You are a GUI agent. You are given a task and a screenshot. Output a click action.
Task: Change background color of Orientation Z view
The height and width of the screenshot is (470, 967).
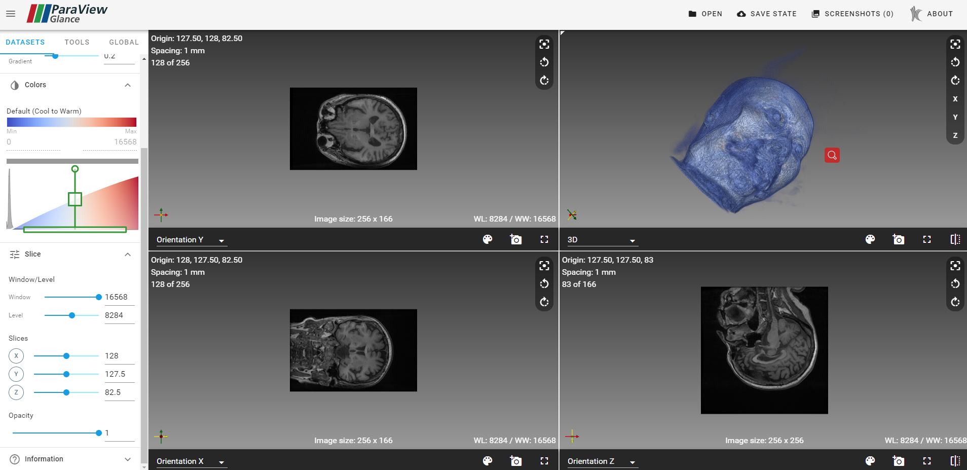click(x=870, y=461)
